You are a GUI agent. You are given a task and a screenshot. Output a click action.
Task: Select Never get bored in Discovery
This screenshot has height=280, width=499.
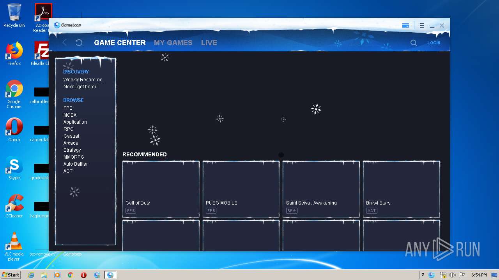point(80,87)
